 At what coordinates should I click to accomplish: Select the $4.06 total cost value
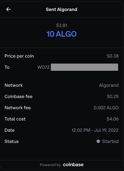(x=113, y=119)
